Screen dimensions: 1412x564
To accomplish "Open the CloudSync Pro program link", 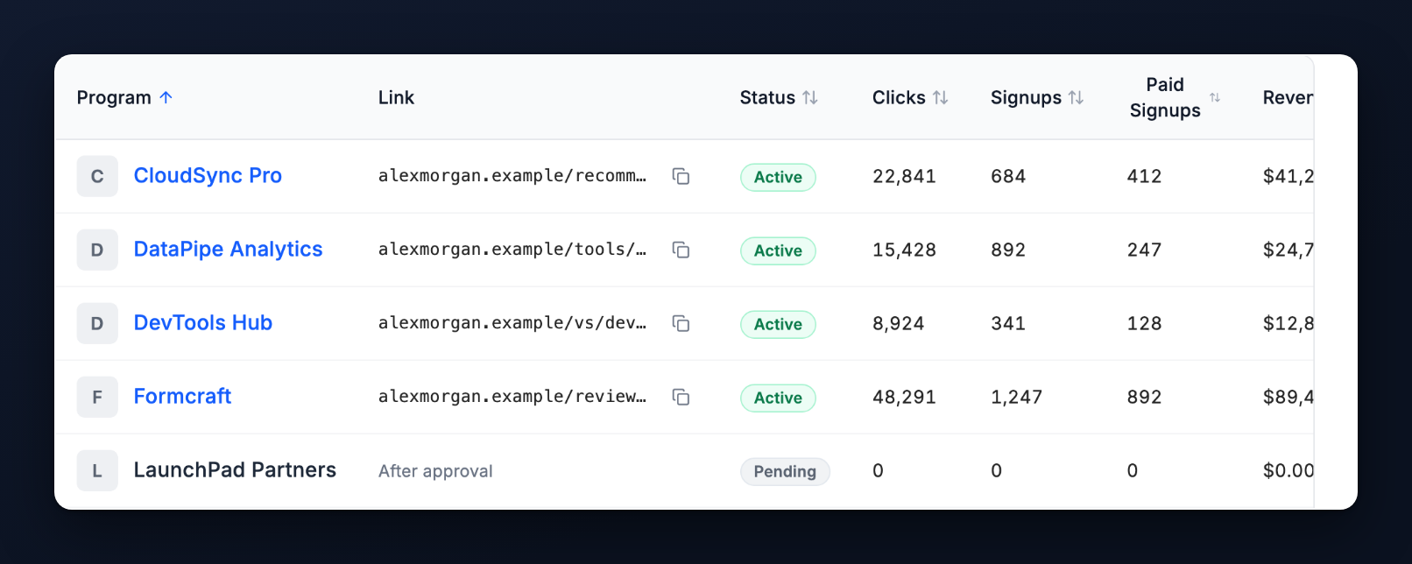I will click(x=208, y=175).
